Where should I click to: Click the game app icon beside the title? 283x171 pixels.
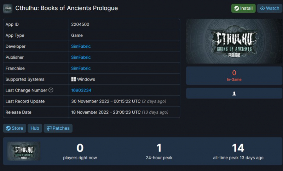tap(7, 8)
